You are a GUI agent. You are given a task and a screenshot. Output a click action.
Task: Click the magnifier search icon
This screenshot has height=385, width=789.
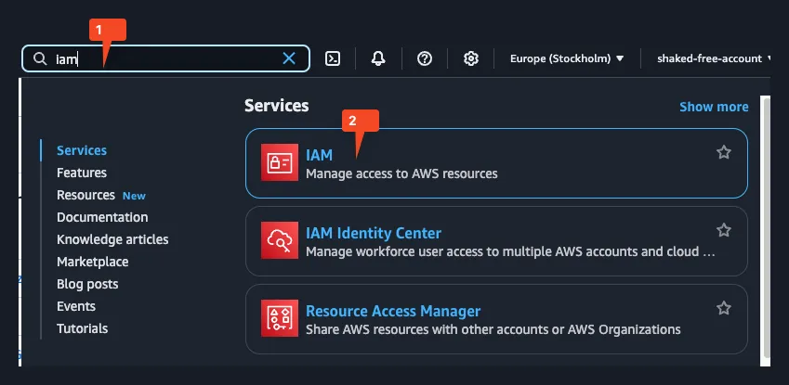(40, 58)
